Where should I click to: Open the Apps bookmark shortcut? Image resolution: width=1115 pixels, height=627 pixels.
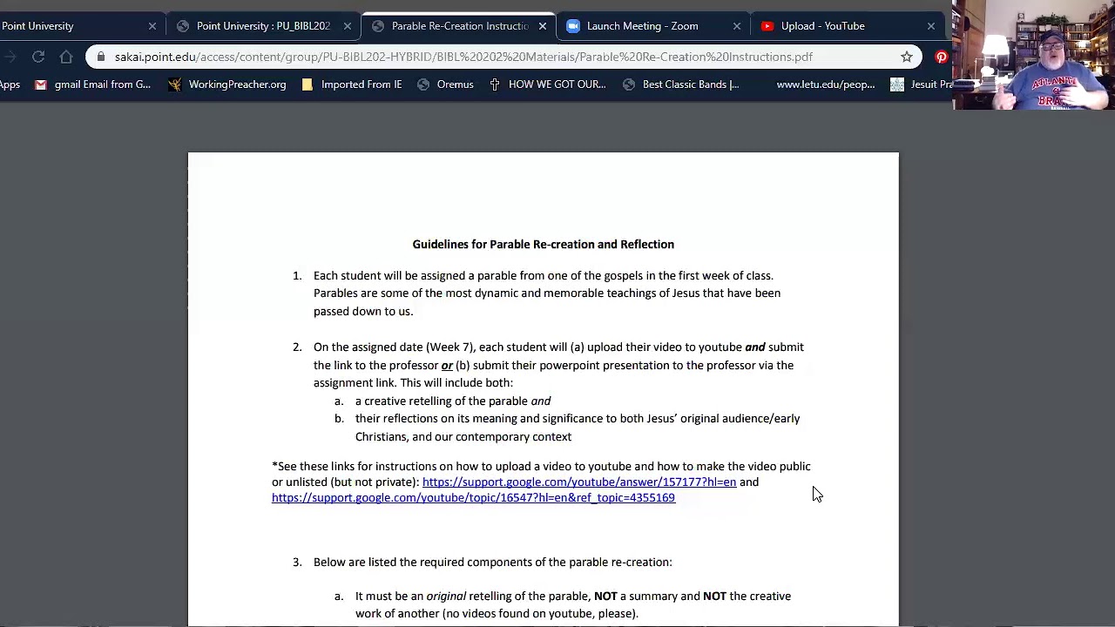point(10,84)
